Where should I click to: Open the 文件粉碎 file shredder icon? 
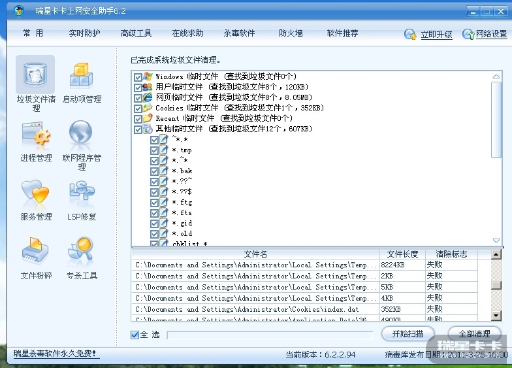(35, 251)
